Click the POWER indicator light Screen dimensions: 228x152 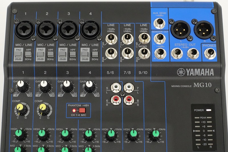pos(209,110)
